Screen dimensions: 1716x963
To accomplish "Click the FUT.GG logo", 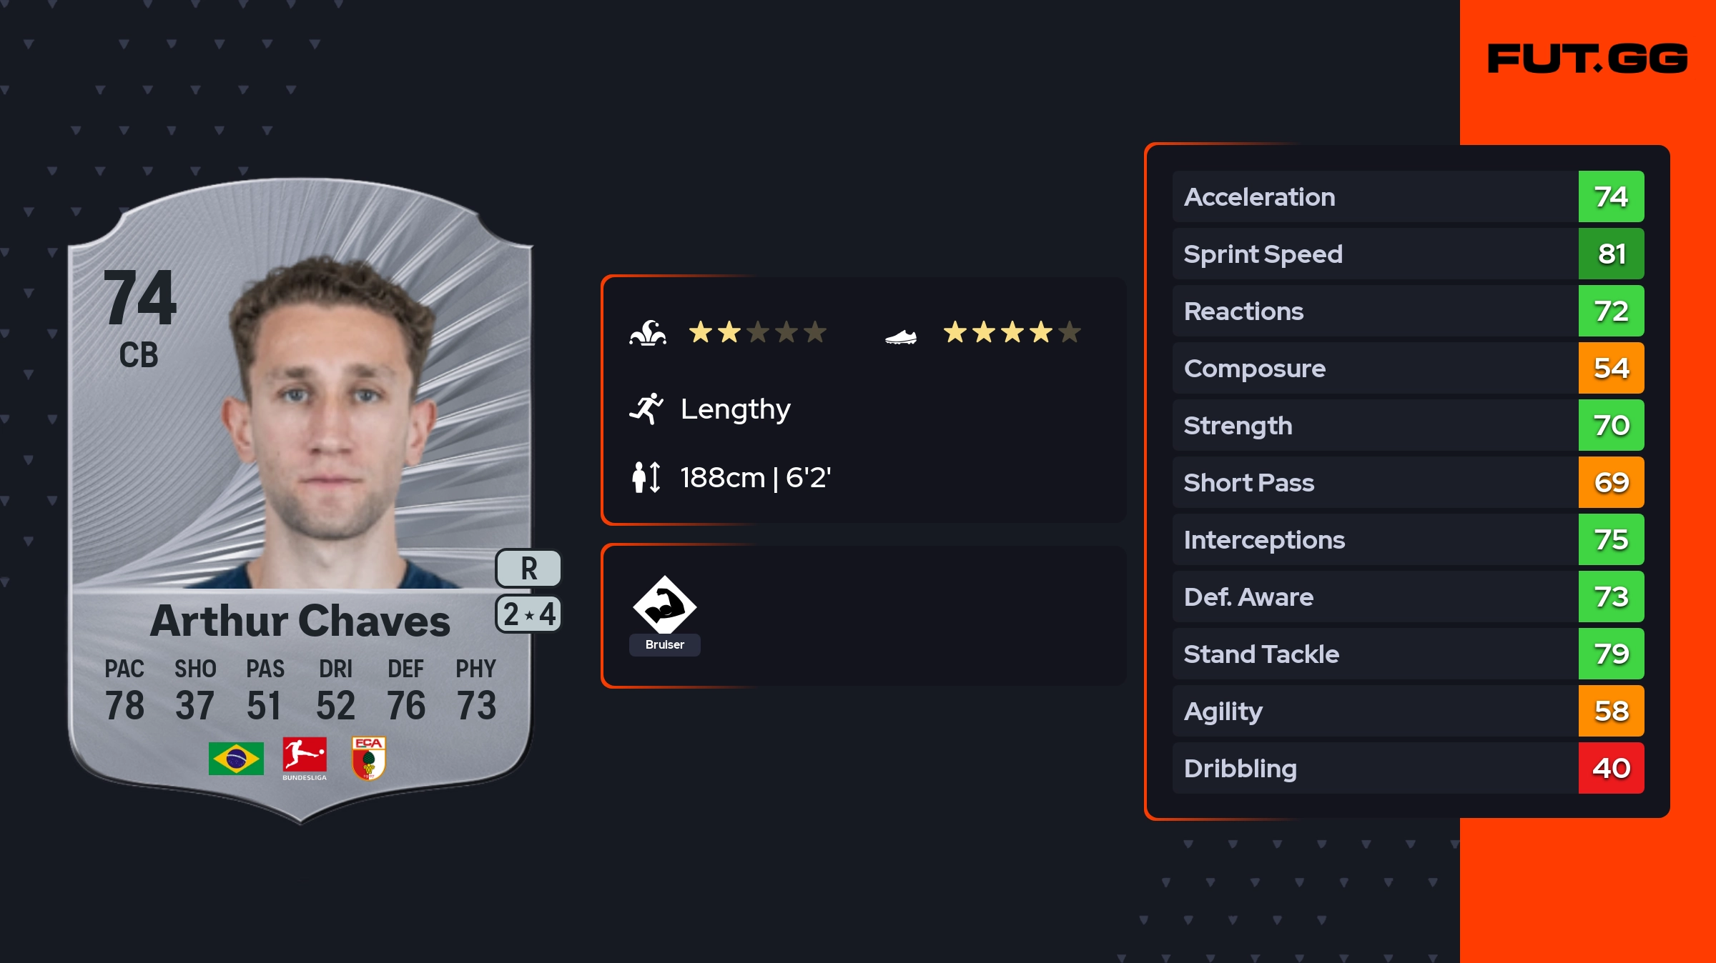I will tap(1587, 59).
